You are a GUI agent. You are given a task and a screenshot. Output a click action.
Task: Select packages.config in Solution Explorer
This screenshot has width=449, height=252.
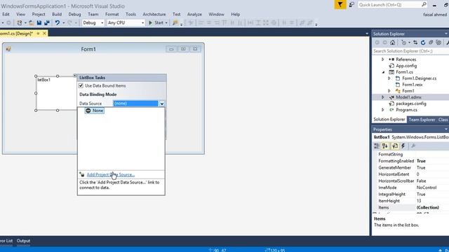[x=411, y=104]
